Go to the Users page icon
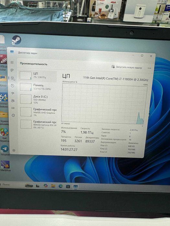The width and height of the screenshot is (170, 226). click(13, 100)
